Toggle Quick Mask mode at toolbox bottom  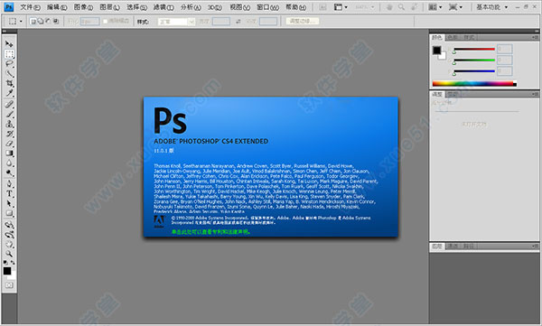tap(9, 285)
